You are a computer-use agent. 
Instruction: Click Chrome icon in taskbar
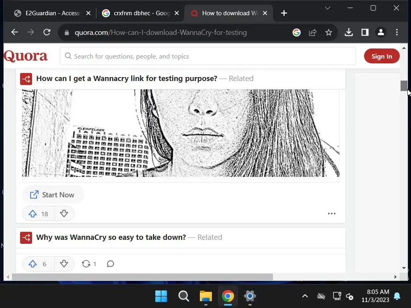[x=228, y=296]
